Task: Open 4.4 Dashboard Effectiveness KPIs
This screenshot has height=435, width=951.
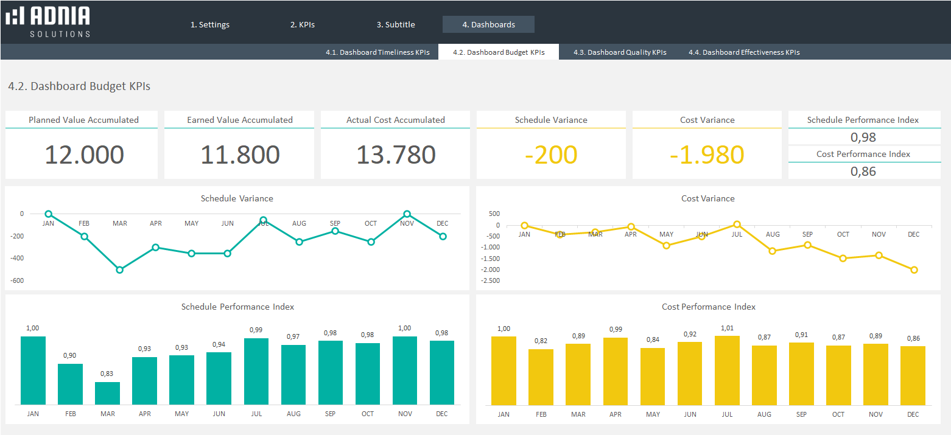Action: 744,52
